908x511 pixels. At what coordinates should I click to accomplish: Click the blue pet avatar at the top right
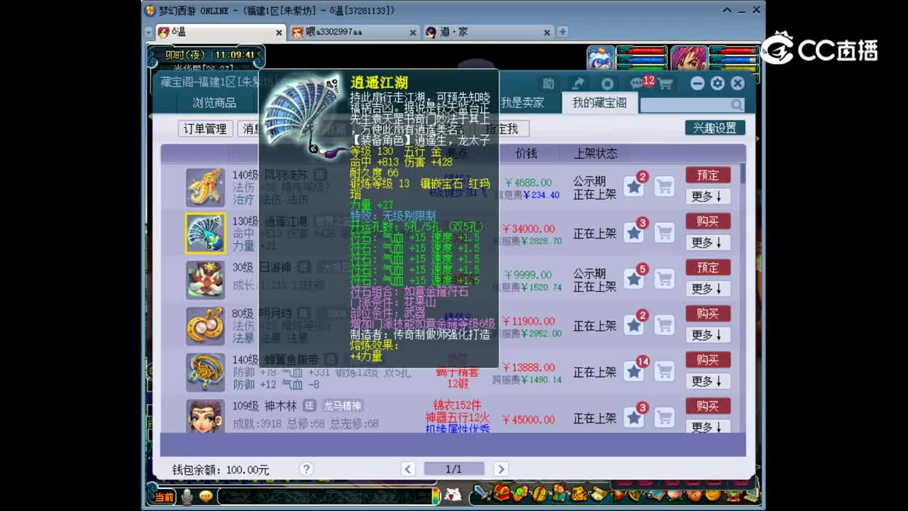pos(601,58)
